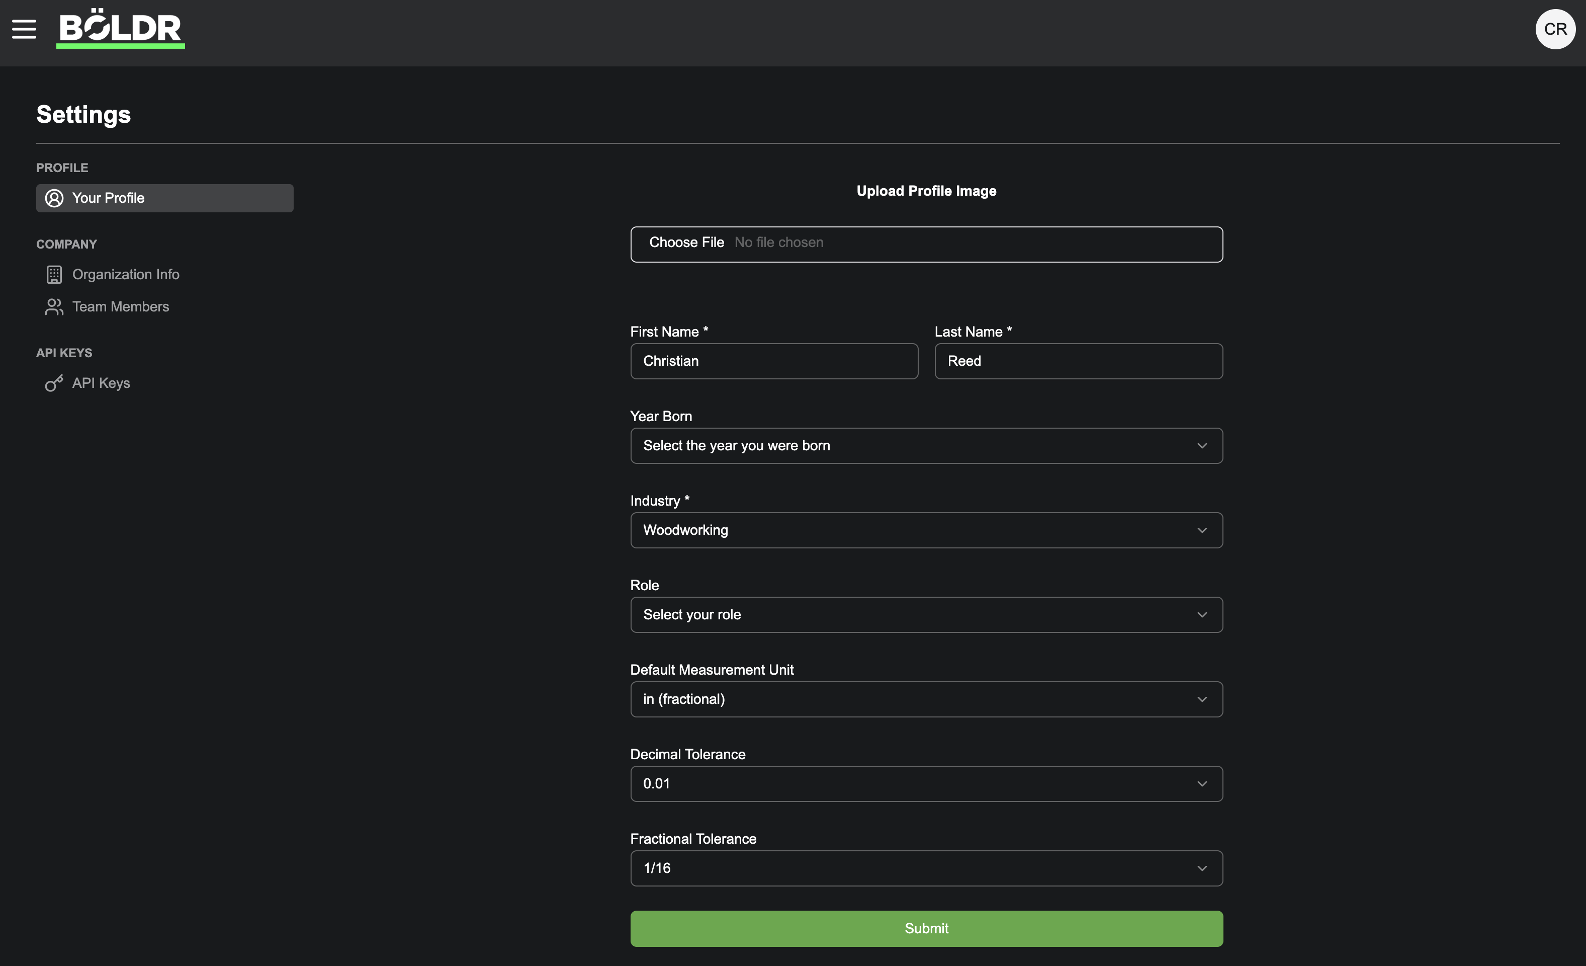Click the Last Name label
This screenshot has width=1586, height=966.
[973, 332]
